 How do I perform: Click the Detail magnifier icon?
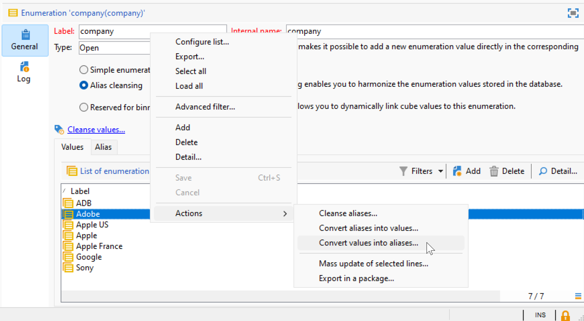coord(543,171)
